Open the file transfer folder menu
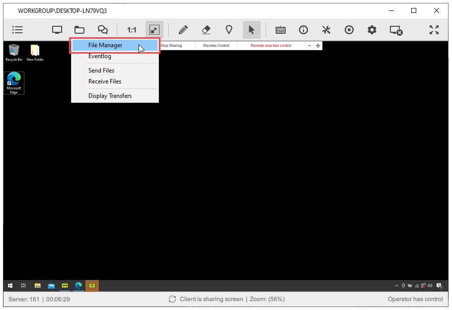The height and width of the screenshot is (310, 452). tap(79, 30)
